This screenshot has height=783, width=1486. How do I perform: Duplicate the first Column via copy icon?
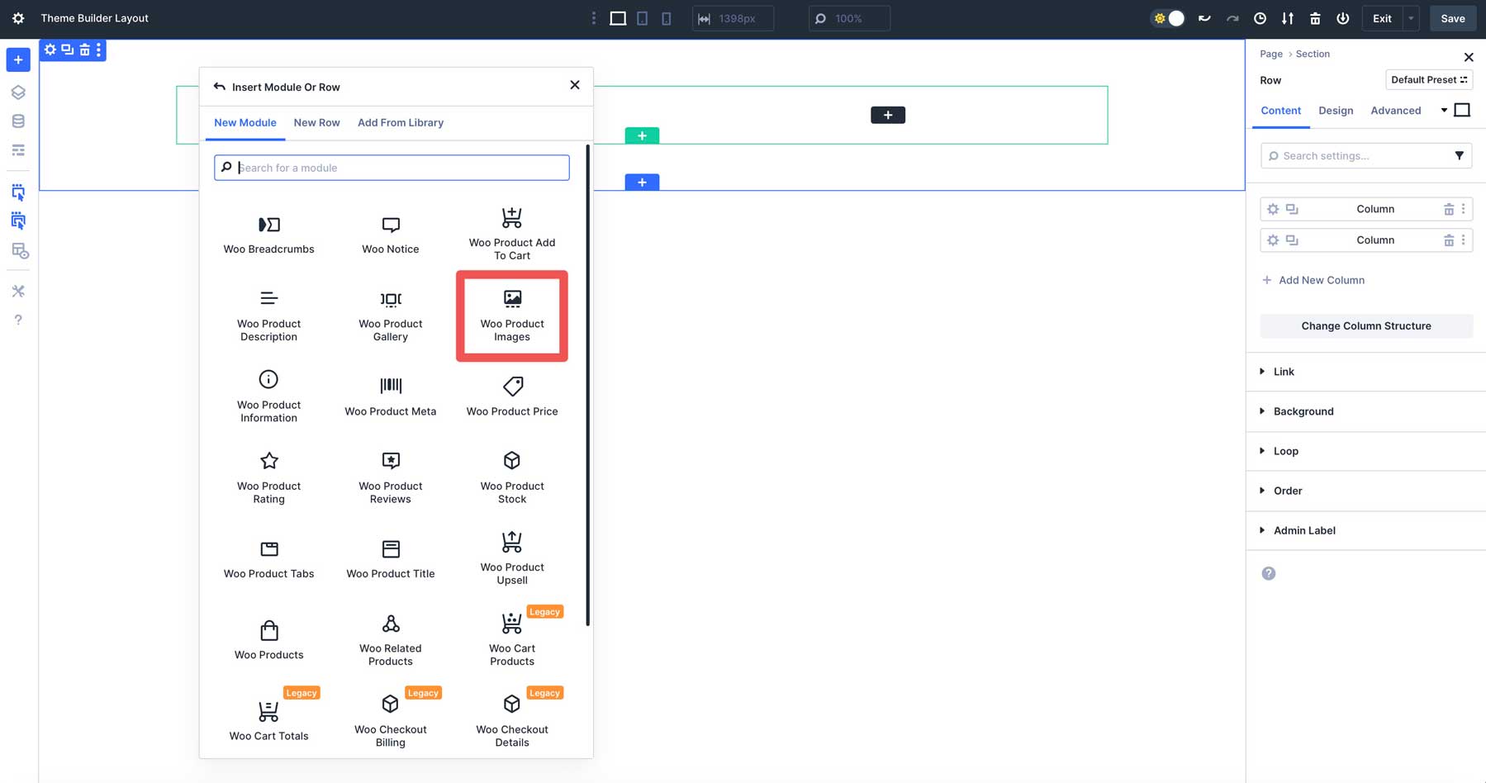pos(1293,208)
